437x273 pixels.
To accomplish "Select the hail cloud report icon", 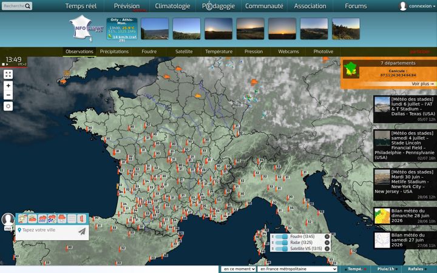I will point(52,218).
